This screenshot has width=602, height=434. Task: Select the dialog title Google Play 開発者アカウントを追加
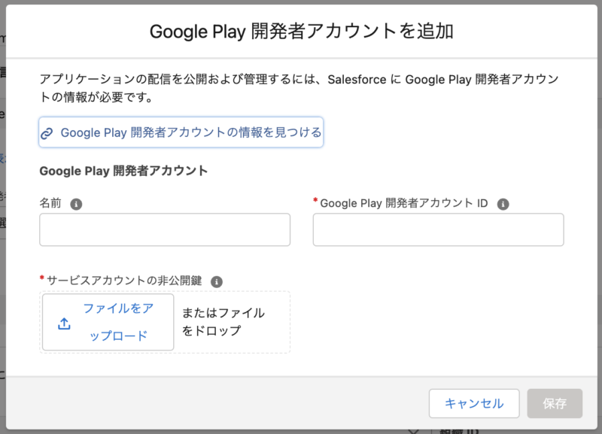[300, 32]
